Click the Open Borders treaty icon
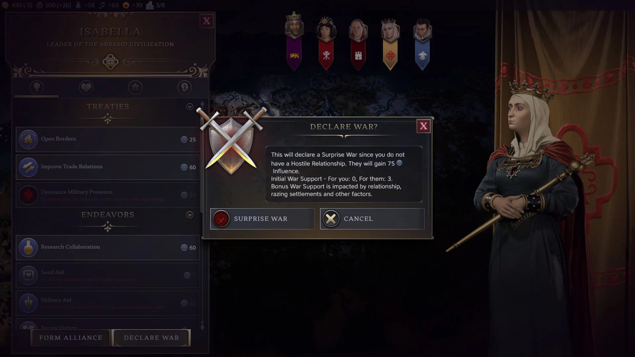The image size is (635, 357). click(28, 139)
